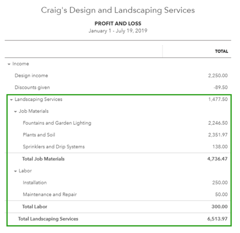Screen dimensions: 240x233
Task: Click the Landscaping Services amount 1,477.50
Action: pos(218,99)
